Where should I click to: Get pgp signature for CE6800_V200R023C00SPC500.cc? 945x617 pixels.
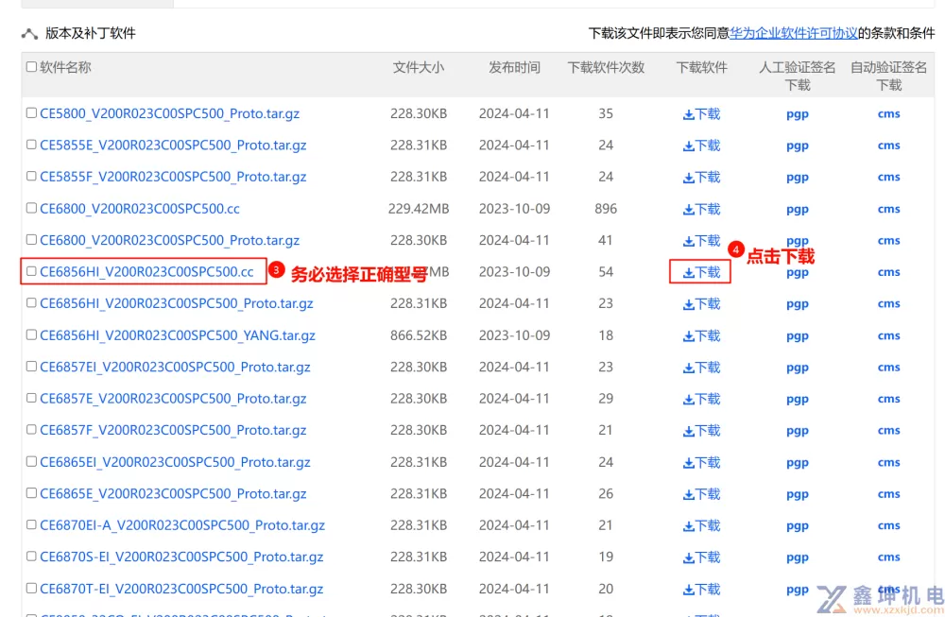pyautogui.click(x=798, y=210)
